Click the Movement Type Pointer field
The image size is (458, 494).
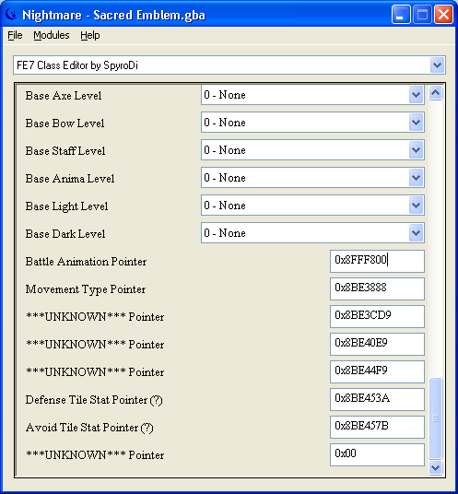(x=377, y=288)
